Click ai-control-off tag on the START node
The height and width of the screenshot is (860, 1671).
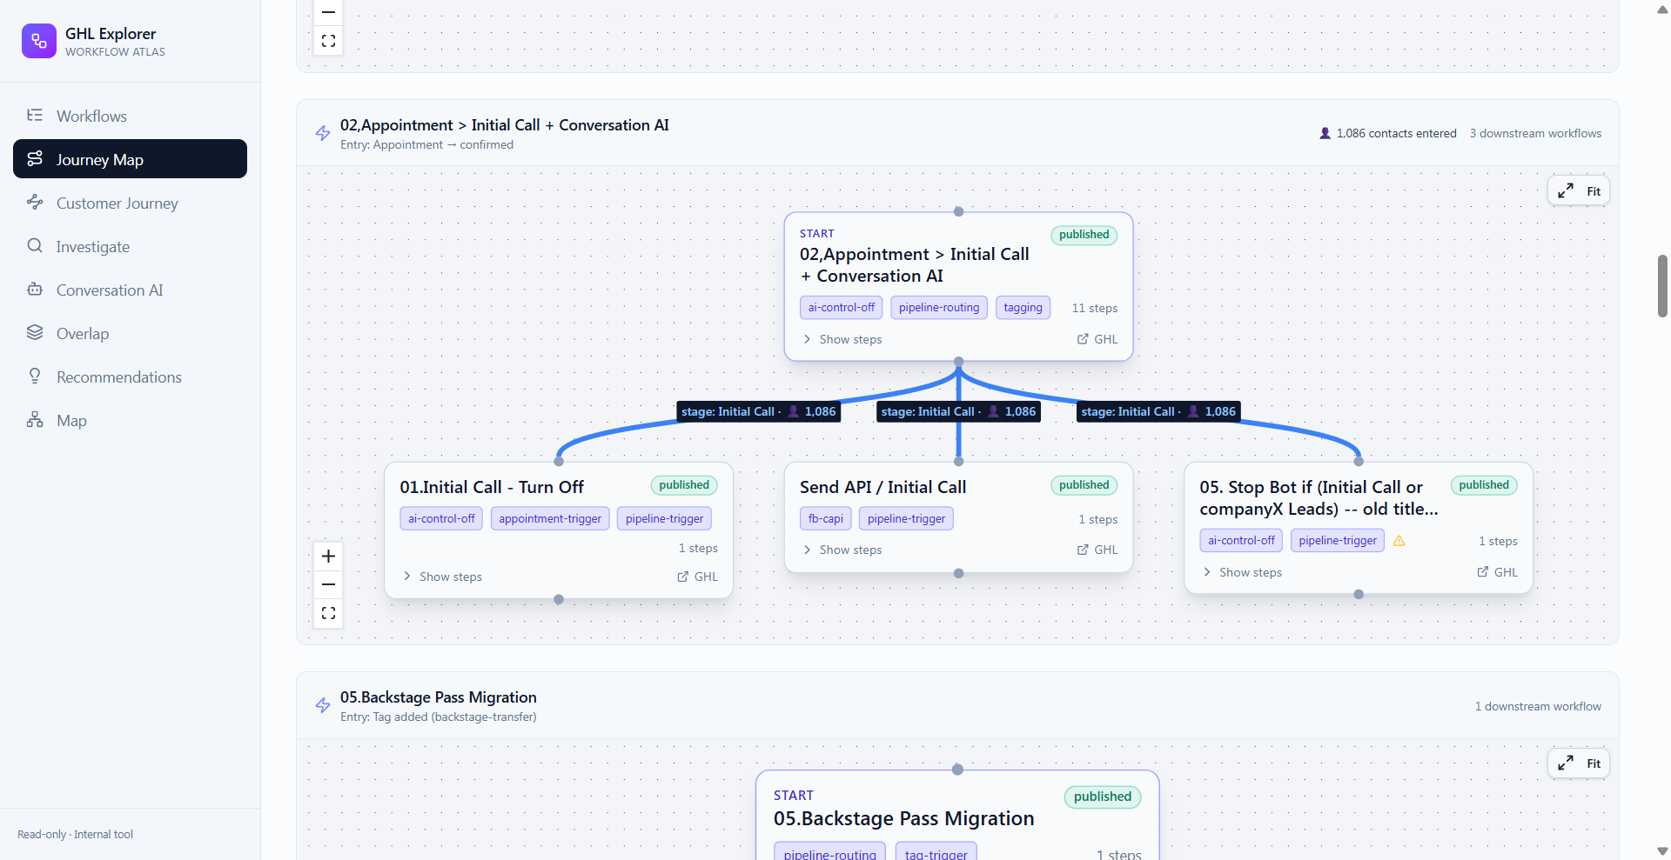(x=842, y=308)
